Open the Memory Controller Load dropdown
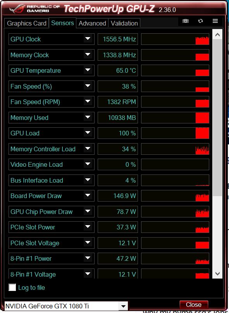The image size is (229, 313). pos(88,149)
